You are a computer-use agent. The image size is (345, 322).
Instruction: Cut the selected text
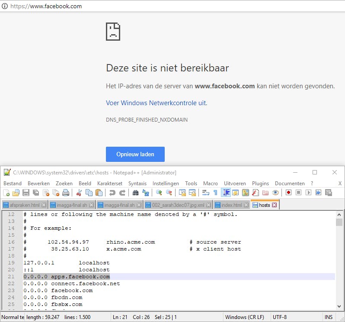(x=79, y=193)
